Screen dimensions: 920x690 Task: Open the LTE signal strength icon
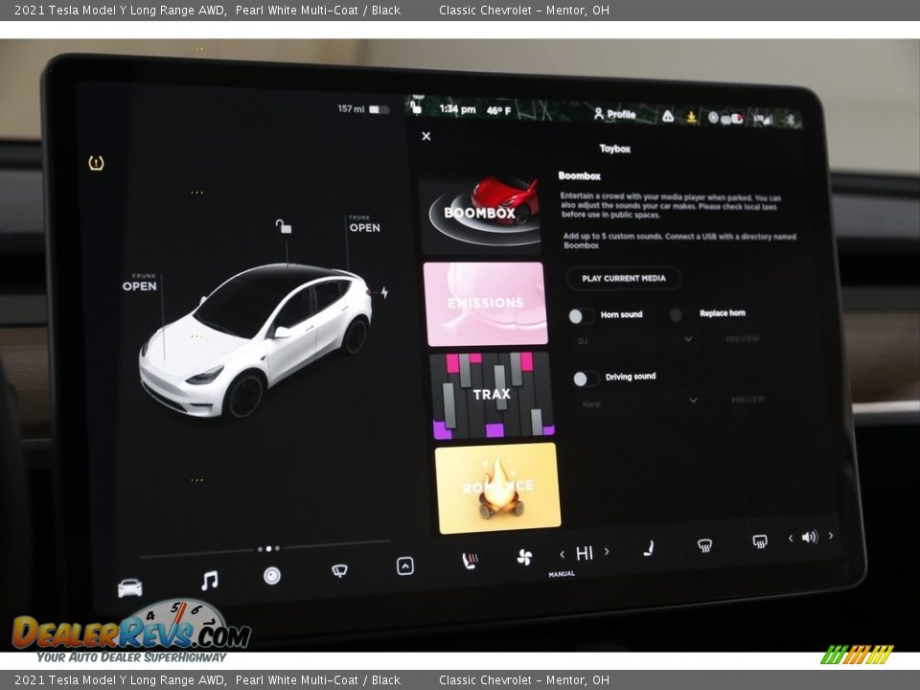pos(762,120)
